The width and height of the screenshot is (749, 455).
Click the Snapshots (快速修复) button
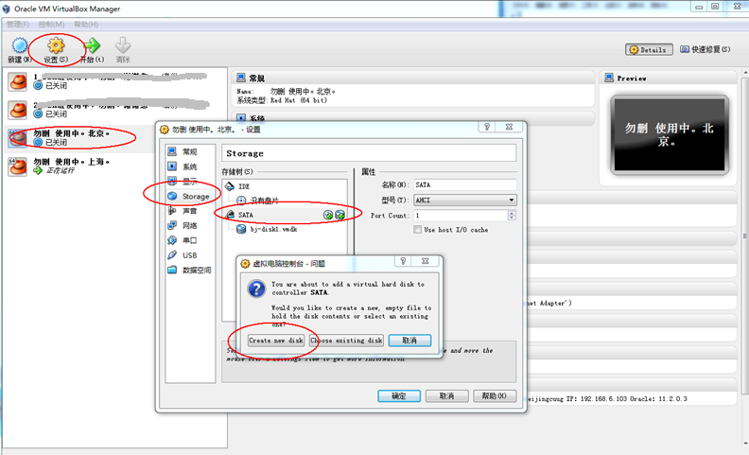705,49
